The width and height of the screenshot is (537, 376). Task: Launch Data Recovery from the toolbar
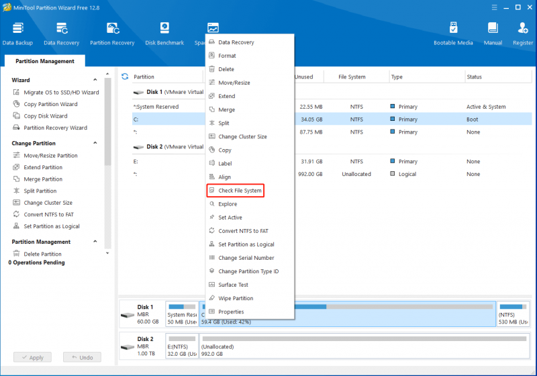click(x=62, y=34)
